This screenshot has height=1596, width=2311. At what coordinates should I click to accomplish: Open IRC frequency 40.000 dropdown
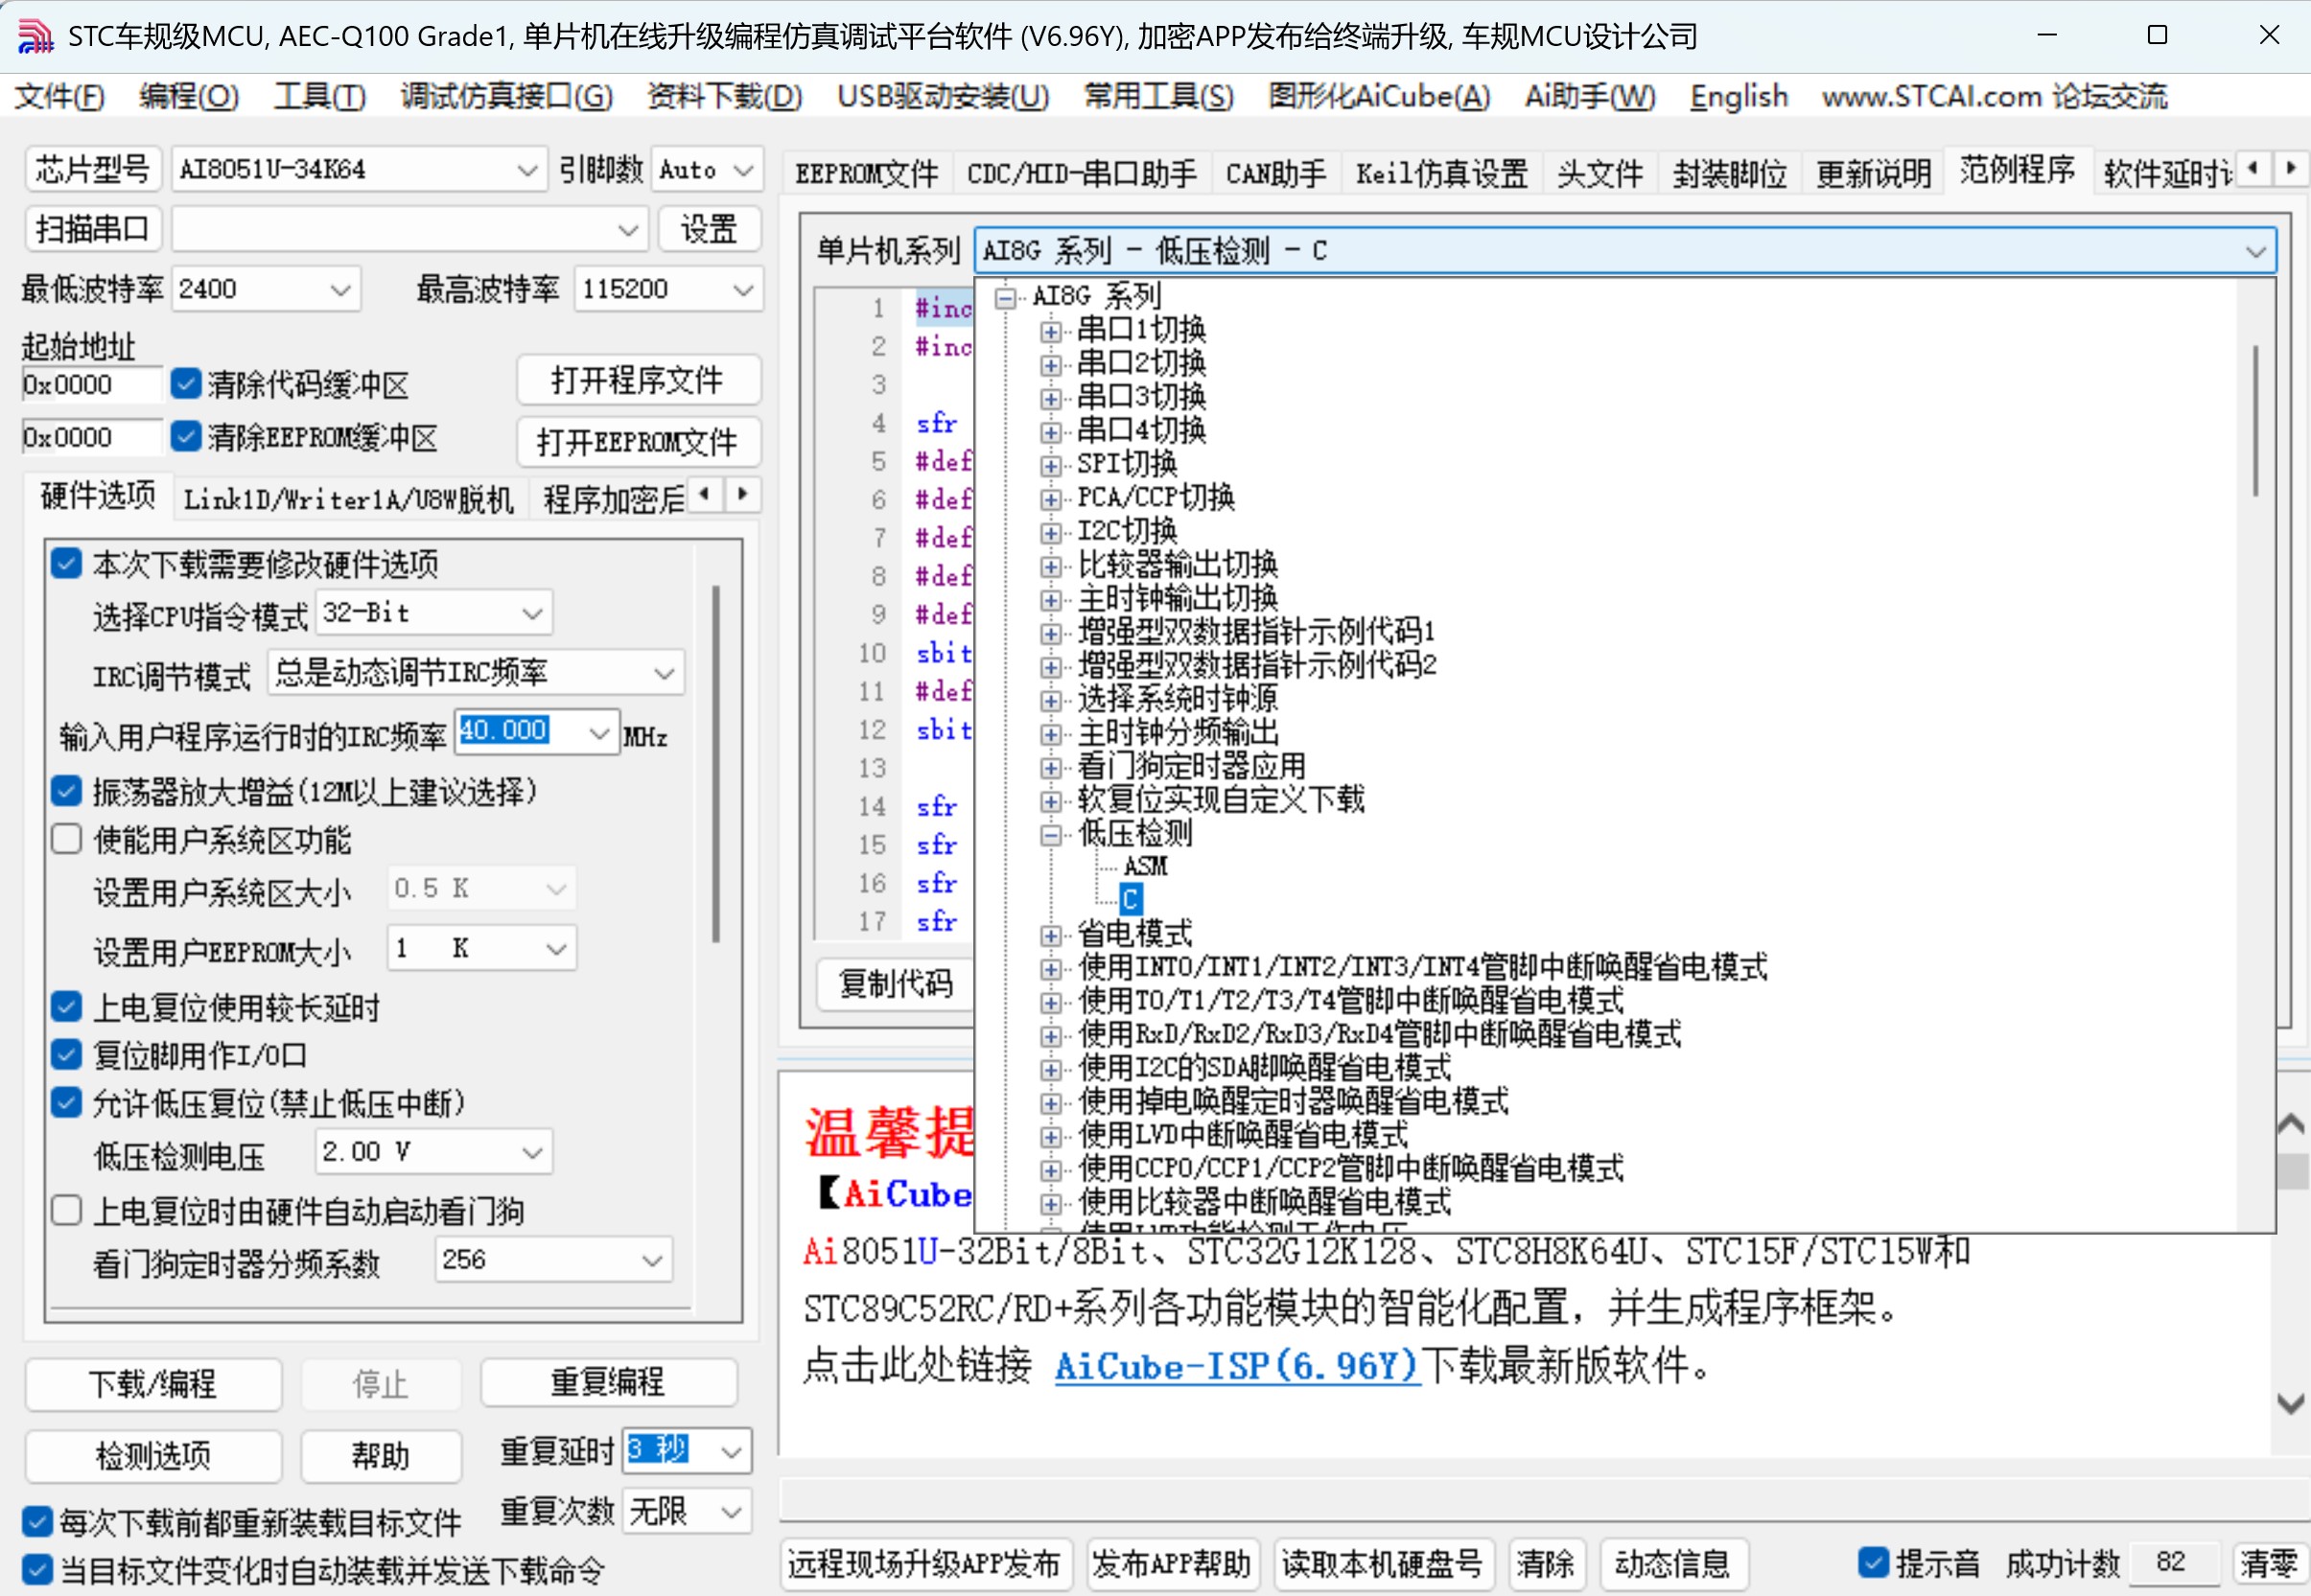click(x=599, y=733)
